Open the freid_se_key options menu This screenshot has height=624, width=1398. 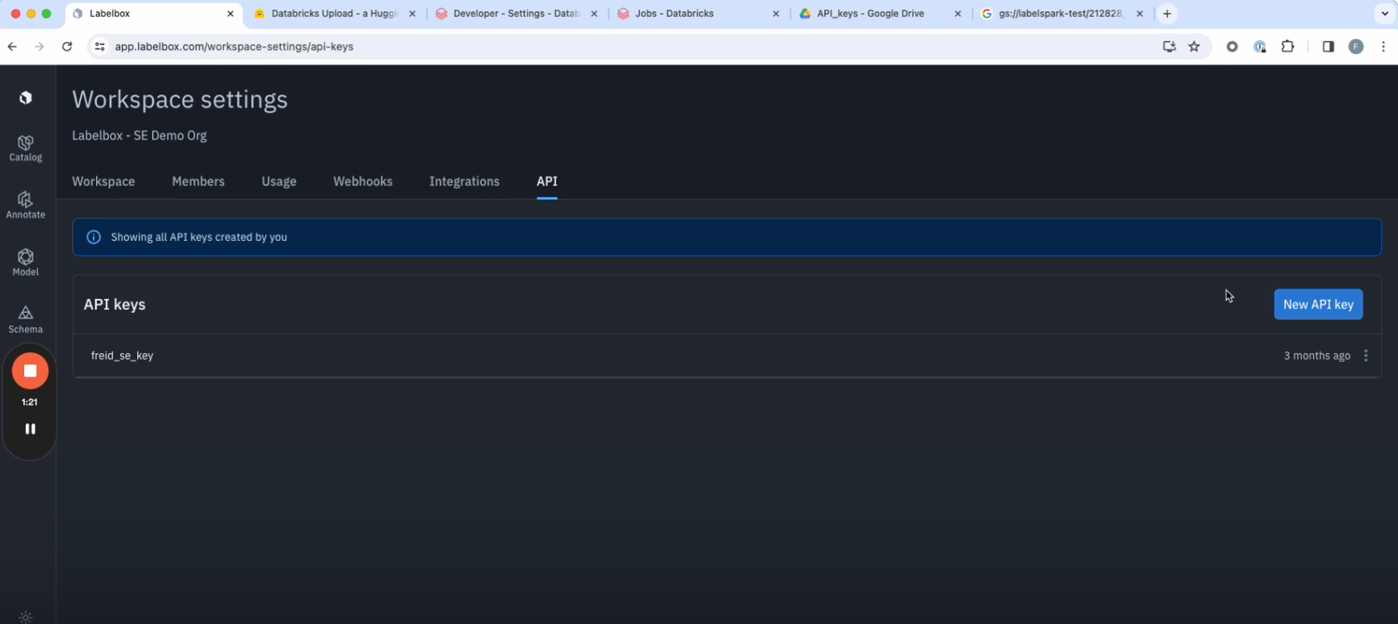pyautogui.click(x=1366, y=356)
